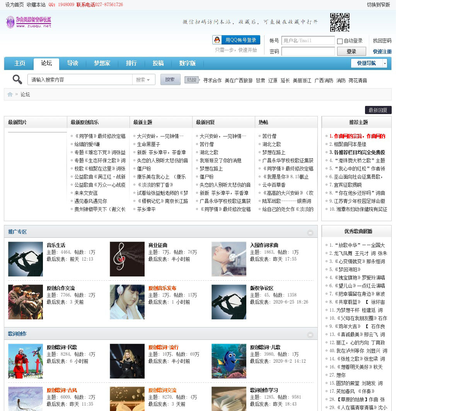Click the home icon in breadcrumb
This screenshot has width=464, height=411.
[x=10, y=94]
